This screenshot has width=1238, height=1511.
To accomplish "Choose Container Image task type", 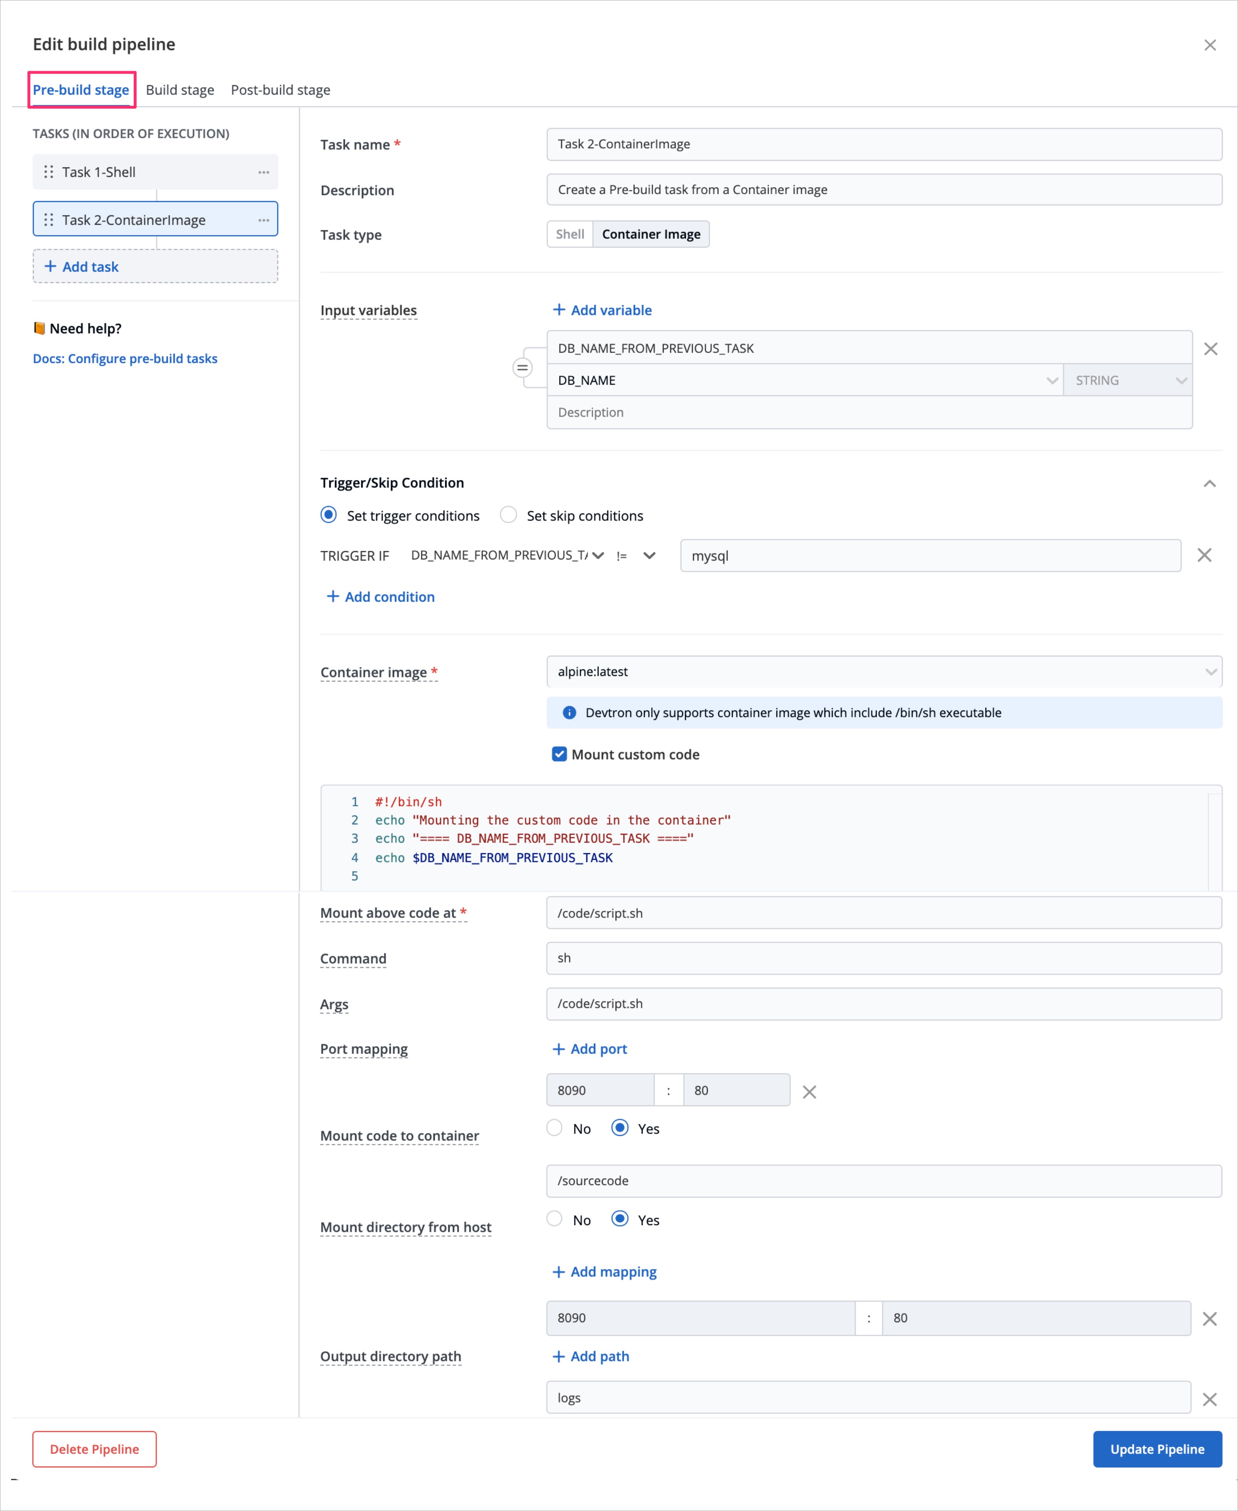I will tap(651, 234).
